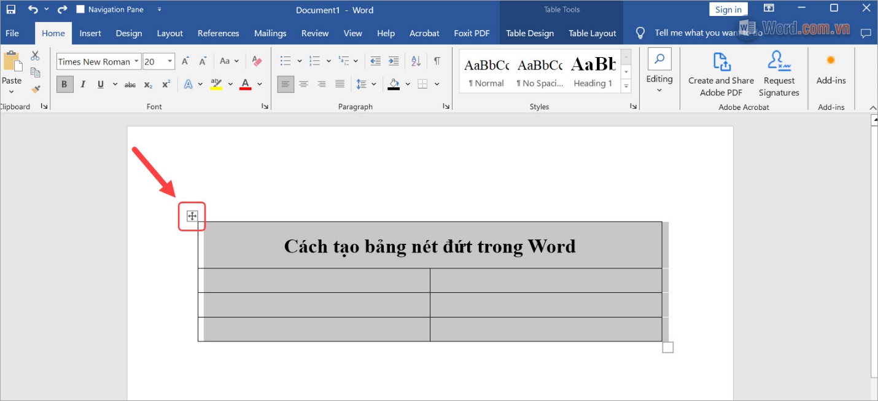Switch to the Table Design tab

tap(529, 33)
